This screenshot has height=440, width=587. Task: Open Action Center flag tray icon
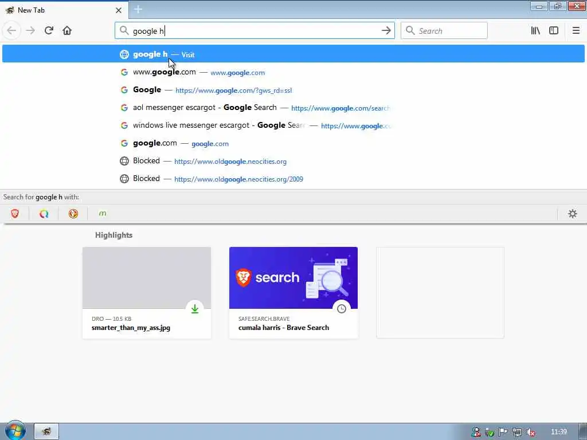503,432
